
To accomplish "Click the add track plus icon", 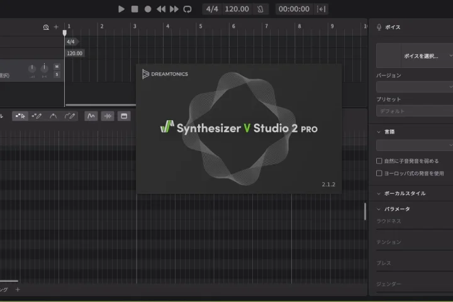I will (56, 27).
